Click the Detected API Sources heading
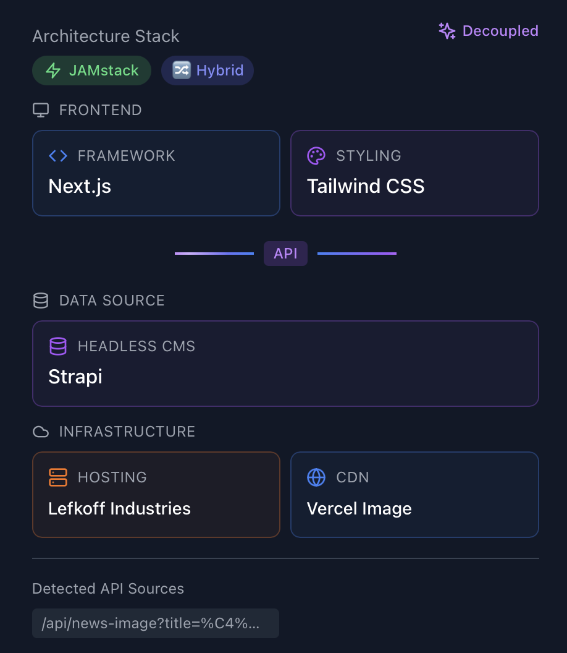The height and width of the screenshot is (653, 567). 108,589
